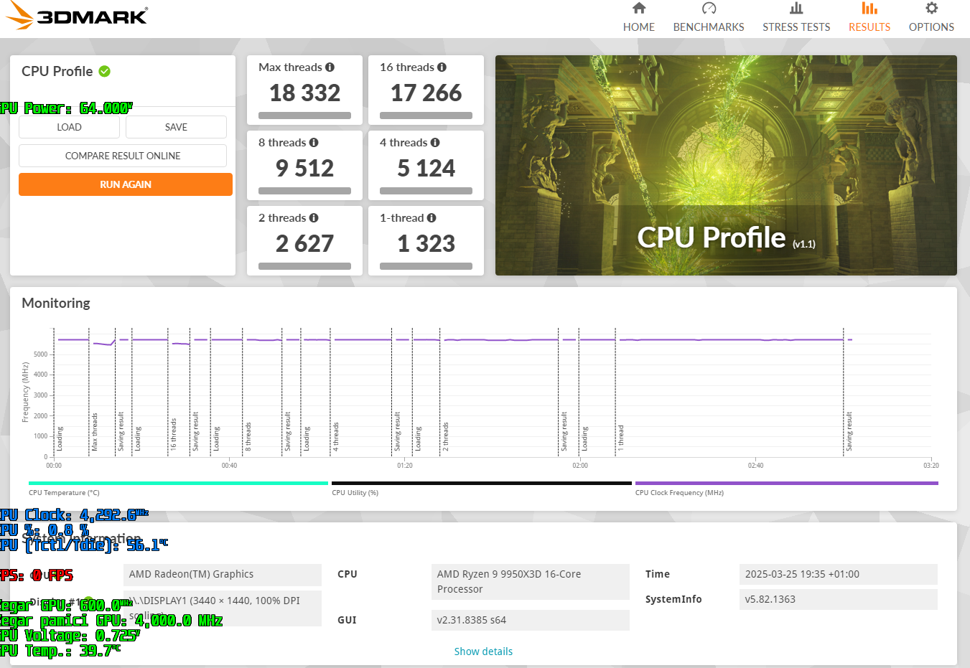Open Benchmarks via the gauge icon
This screenshot has height=668, width=970.
point(709,9)
